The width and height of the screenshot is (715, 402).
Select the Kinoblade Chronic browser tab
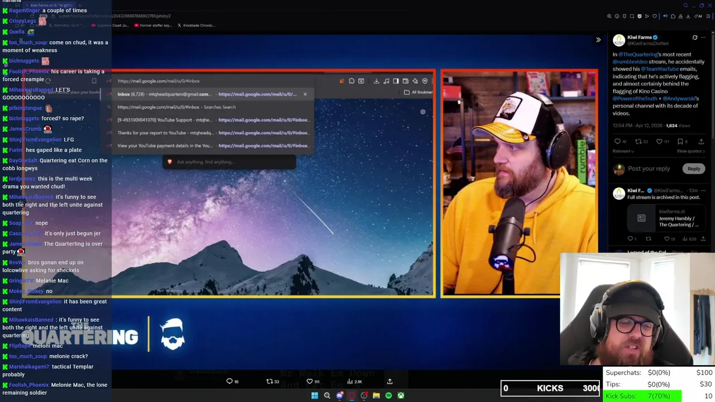[x=196, y=25]
